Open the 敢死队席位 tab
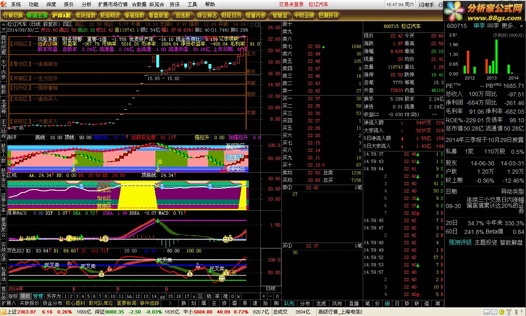Viewport: 526px width, 316px height. (101, 303)
